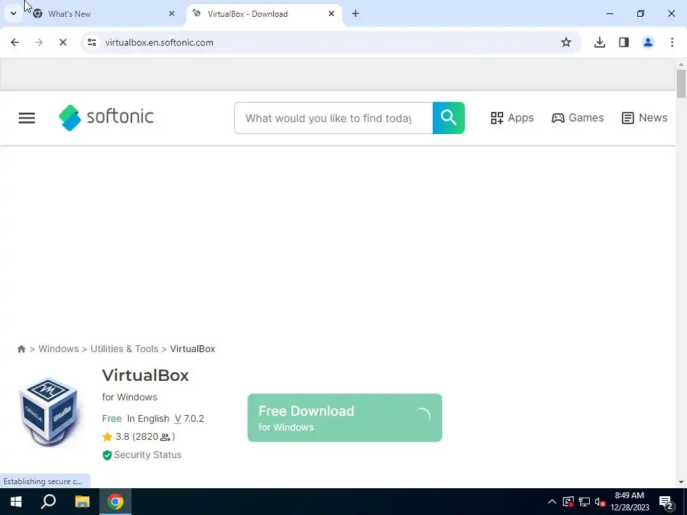This screenshot has width=687, height=515.
Task: Close the What's New tab
Action: pyautogui.click(x=172, y=13)
